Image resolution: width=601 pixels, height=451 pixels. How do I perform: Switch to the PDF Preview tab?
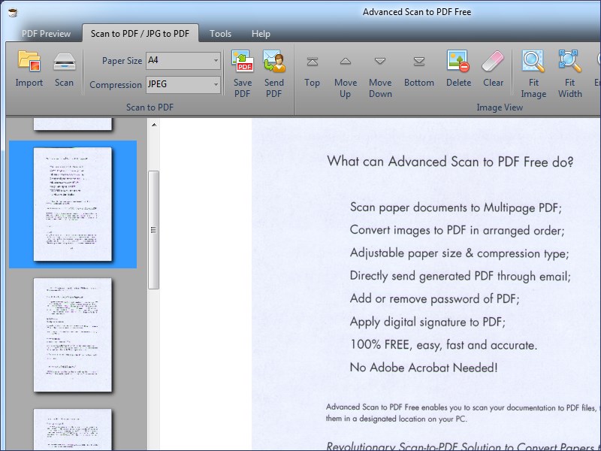[46, 34]
